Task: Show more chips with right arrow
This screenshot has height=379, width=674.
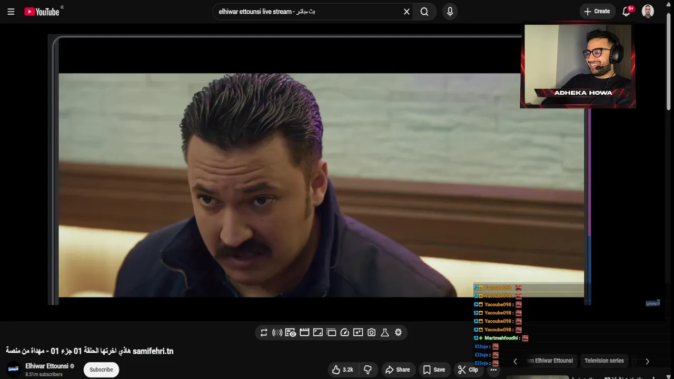Action: [647, 361]
